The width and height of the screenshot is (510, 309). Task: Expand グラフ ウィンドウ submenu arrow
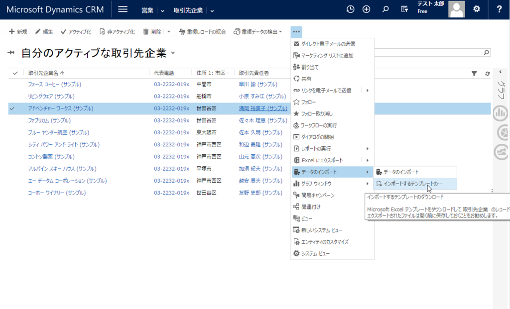368,184
